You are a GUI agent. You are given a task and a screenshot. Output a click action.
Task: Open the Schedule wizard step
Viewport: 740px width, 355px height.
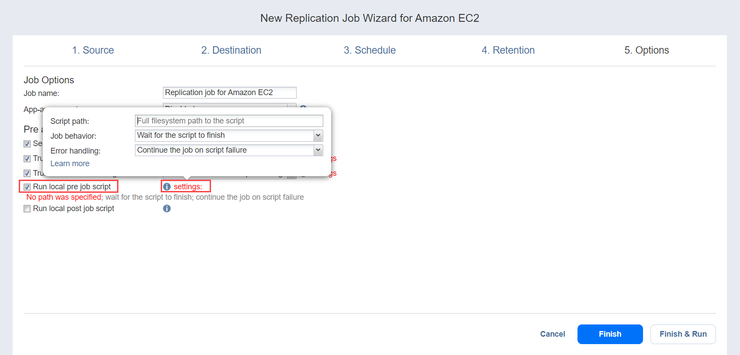[370, 50]
